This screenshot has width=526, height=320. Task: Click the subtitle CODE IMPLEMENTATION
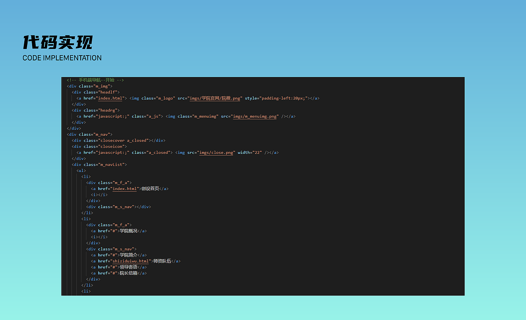click(62, 58)
